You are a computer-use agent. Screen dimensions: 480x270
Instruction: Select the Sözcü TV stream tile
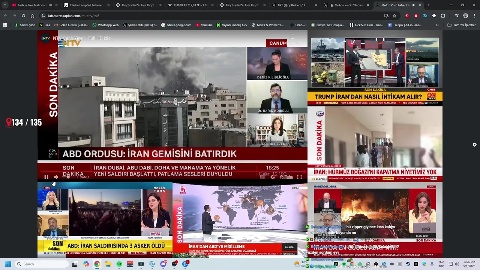375,144
